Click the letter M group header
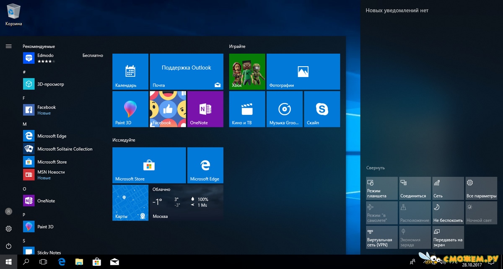The image size is (503, 269). (25, 124)
